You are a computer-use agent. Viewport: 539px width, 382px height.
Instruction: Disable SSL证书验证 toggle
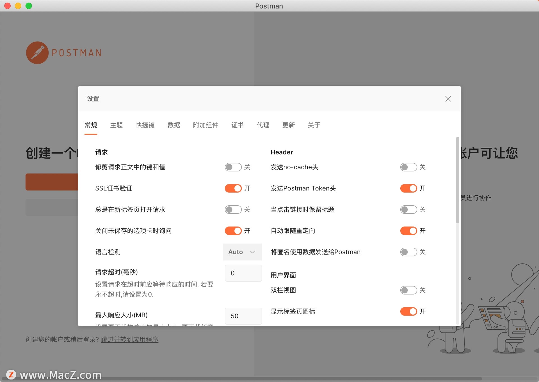pos(233,188)
